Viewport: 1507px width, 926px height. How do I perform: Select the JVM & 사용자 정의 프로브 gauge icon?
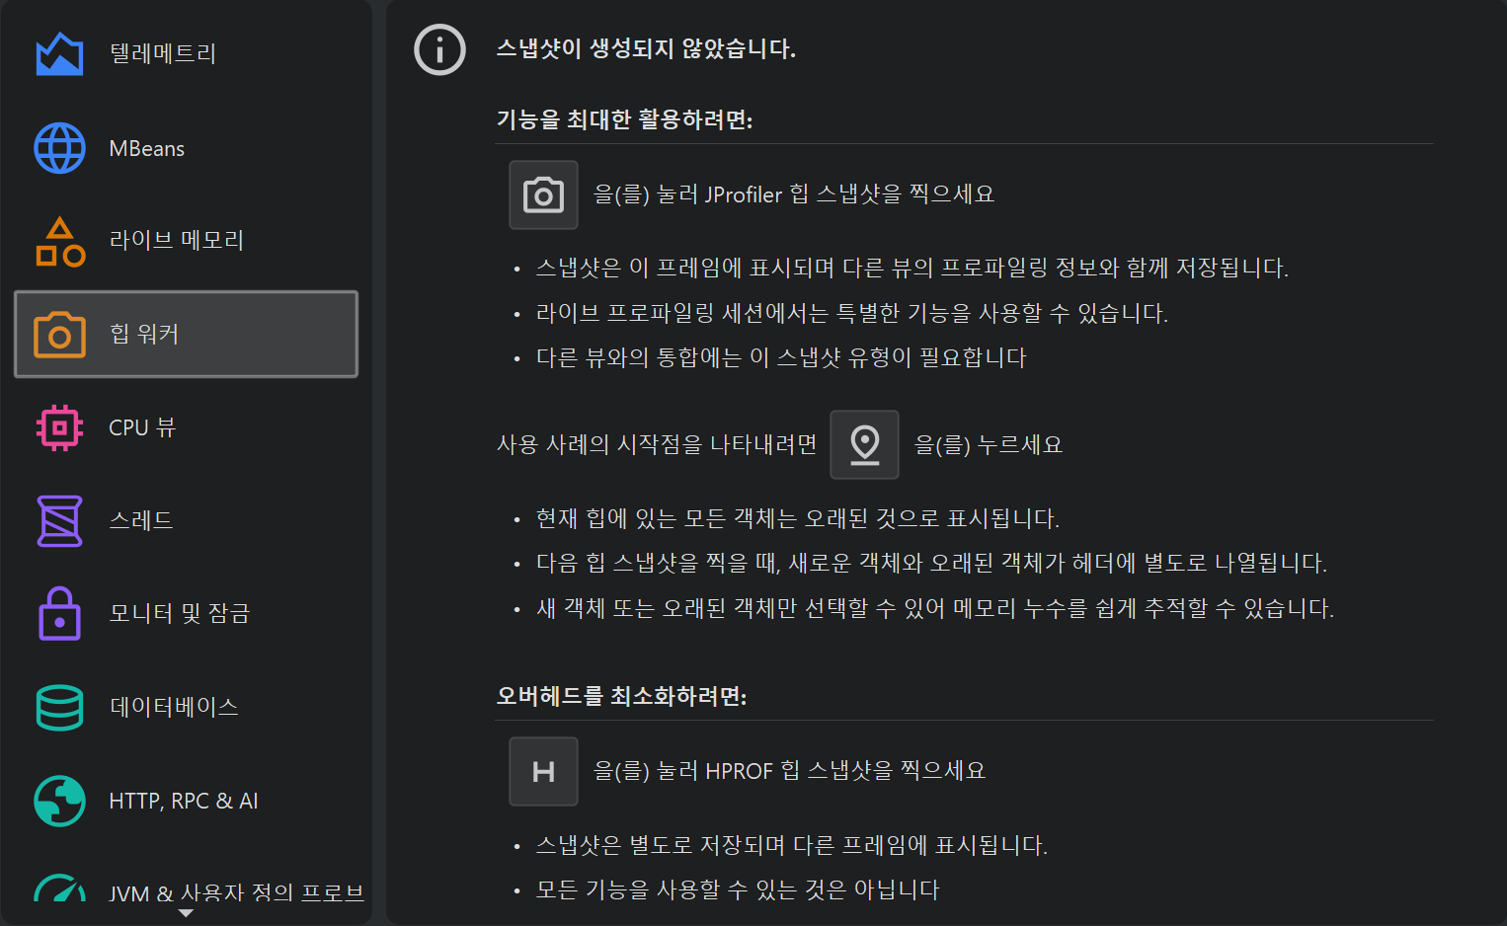pos(59,890)
